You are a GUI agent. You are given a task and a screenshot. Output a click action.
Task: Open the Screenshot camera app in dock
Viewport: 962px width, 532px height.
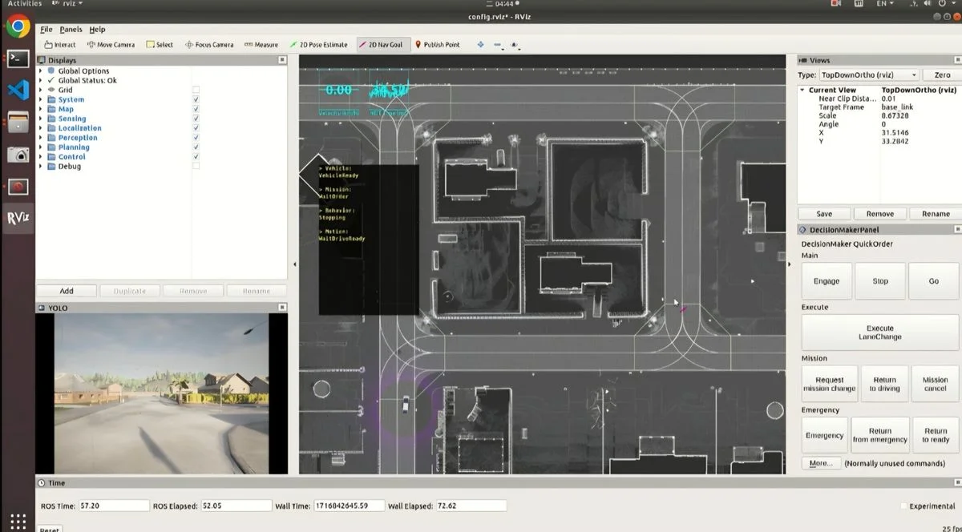(18, 154)
